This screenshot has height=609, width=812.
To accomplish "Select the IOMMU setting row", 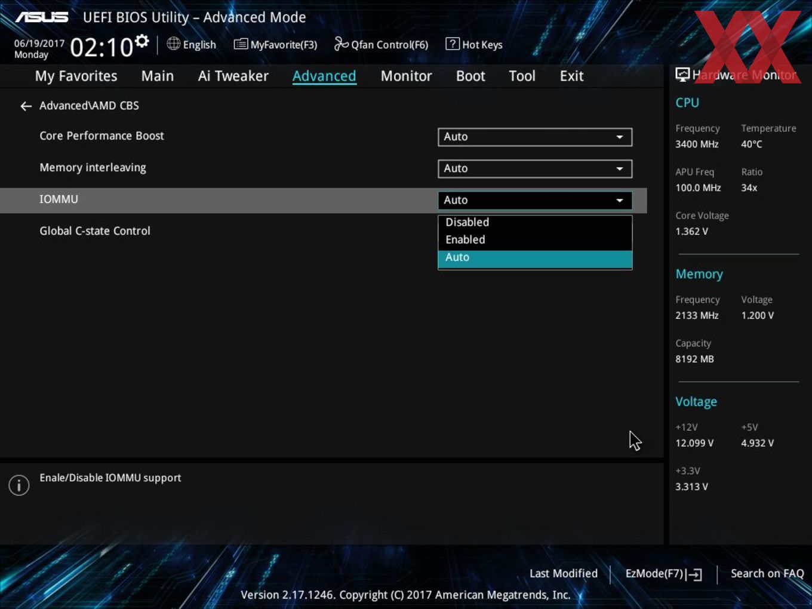I will (323, 200).
